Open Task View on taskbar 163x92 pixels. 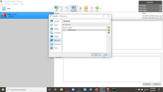pos(55,90)
